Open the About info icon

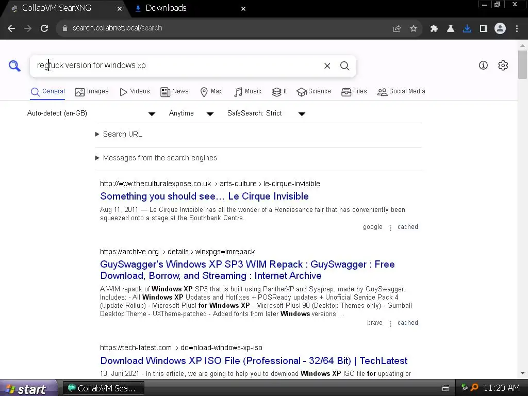483,65
